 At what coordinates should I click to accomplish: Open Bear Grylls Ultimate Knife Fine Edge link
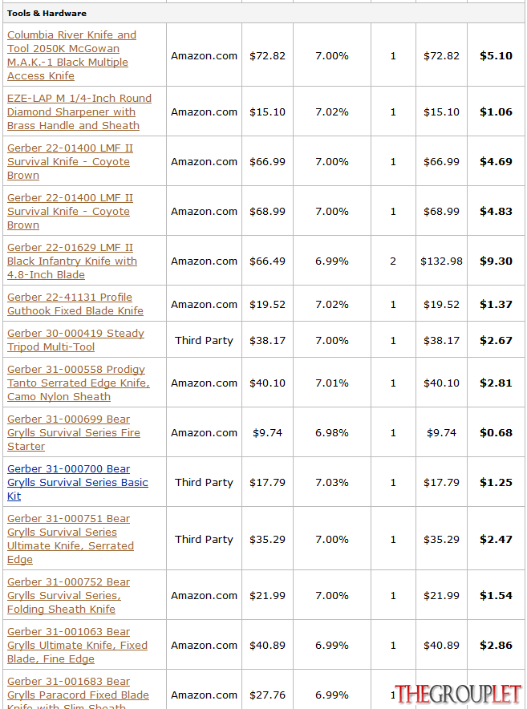(77, 646)
